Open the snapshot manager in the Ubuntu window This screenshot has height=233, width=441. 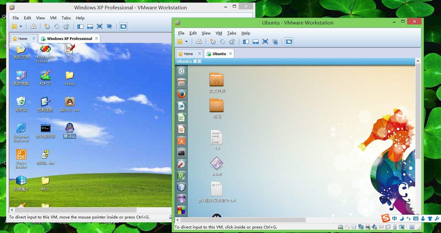[x=232, y=41]
